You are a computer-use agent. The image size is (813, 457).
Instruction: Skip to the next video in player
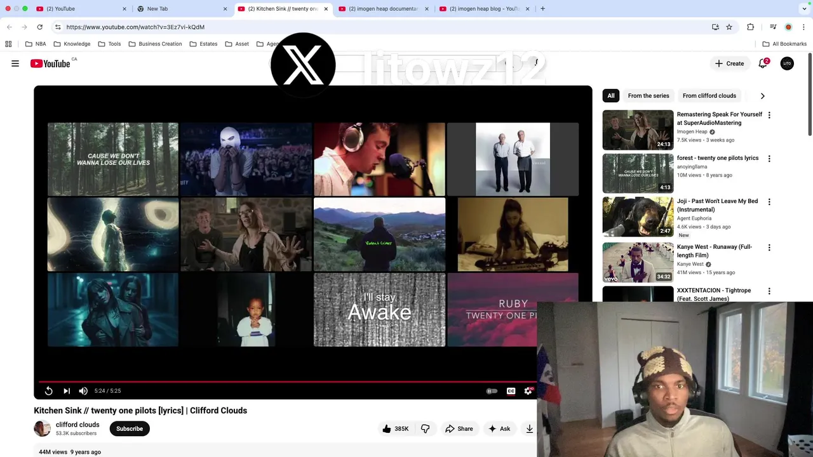click(67, 391)
